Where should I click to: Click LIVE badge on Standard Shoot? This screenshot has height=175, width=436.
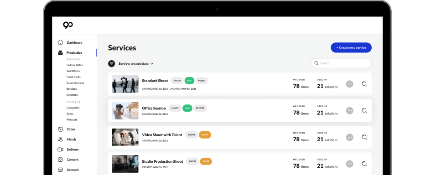(189, 81)
